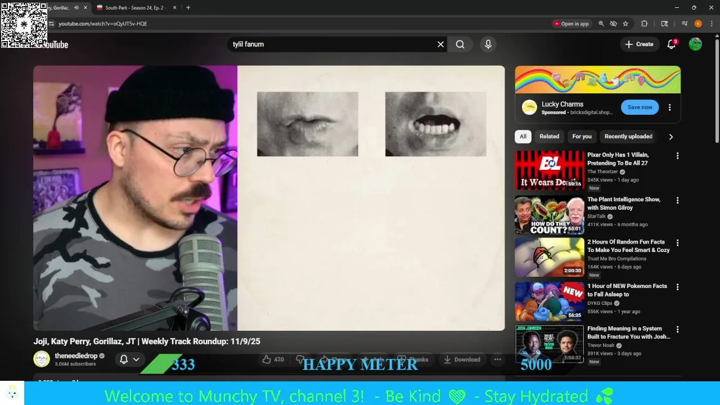Open the subscription notification bell dropdown
The width and height of the screenshot is (720, 405).
point(129,359)
